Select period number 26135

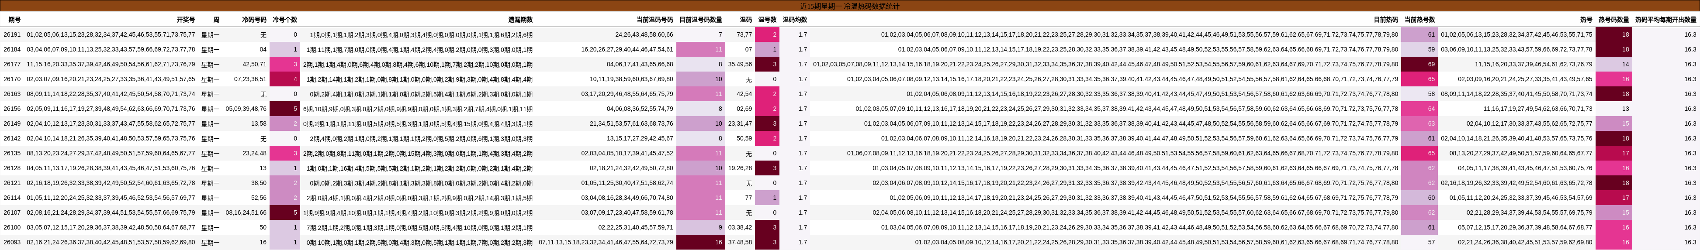[12, 154]
